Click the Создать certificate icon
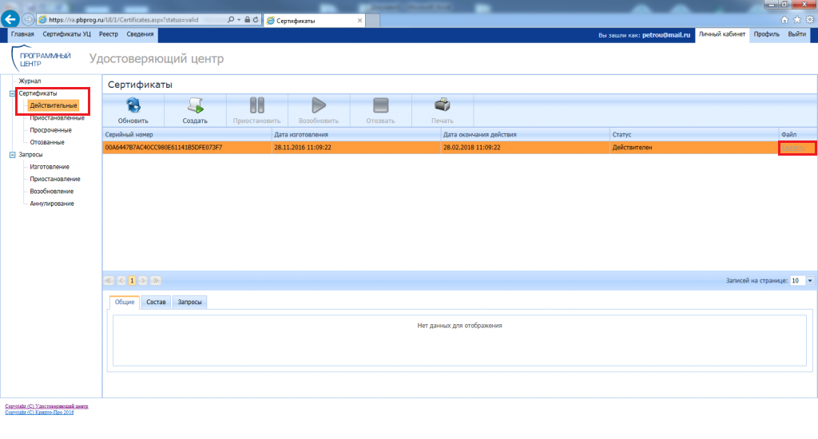This screenshot has height=439, width=818. click(195, 105)
